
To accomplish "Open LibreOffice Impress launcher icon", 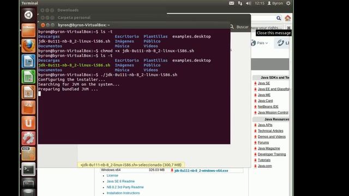I will click(x=28, y=92).
